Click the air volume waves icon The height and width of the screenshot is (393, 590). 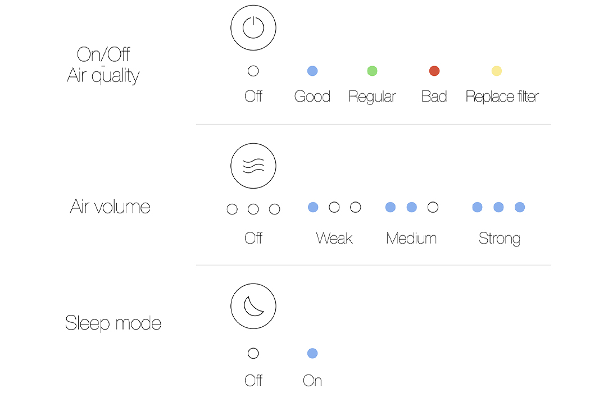coord(253,166)
